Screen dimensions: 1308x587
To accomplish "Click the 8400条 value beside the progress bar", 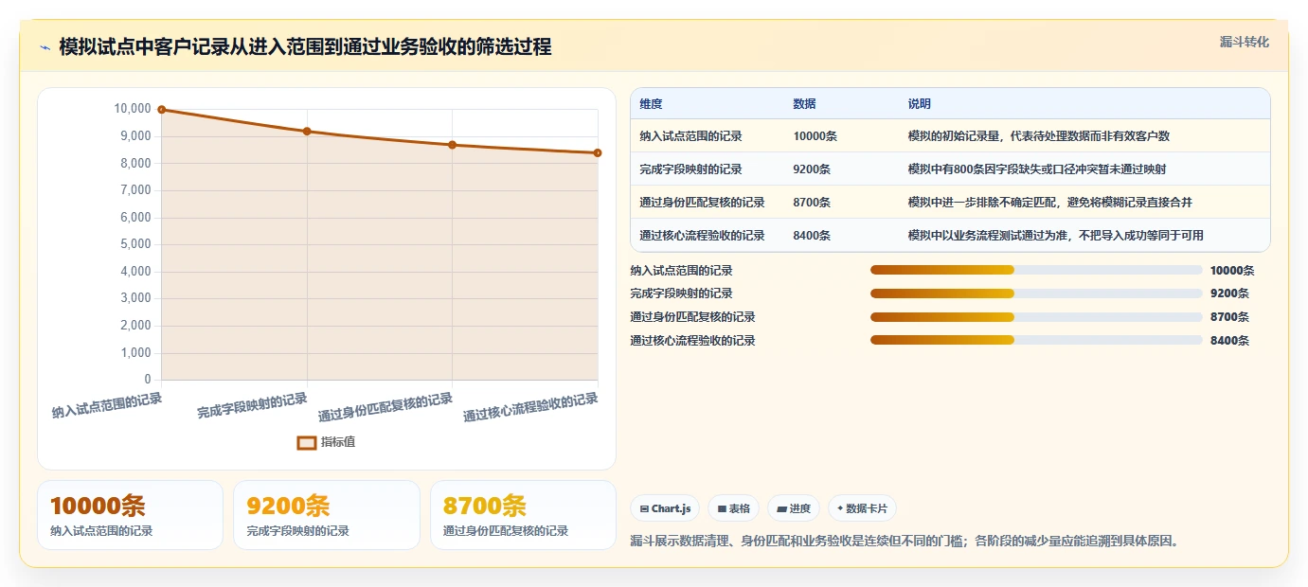I will point(1229,341).
